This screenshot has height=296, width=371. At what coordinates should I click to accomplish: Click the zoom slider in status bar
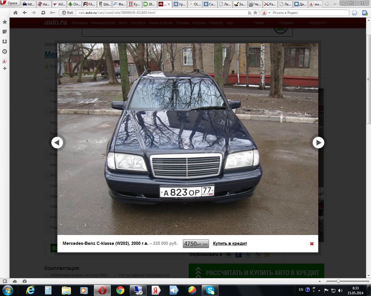point(338,281)
